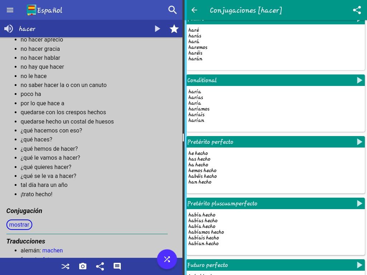Play pronunciation speaker for hacer
The image size is (367, 275).
[9, 29]
